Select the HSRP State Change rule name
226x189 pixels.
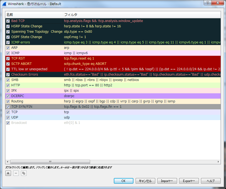27,26
